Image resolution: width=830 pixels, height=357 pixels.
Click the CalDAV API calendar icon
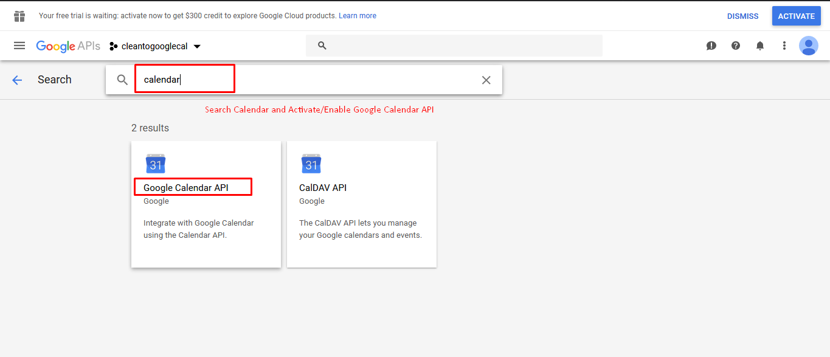(311, 164)
